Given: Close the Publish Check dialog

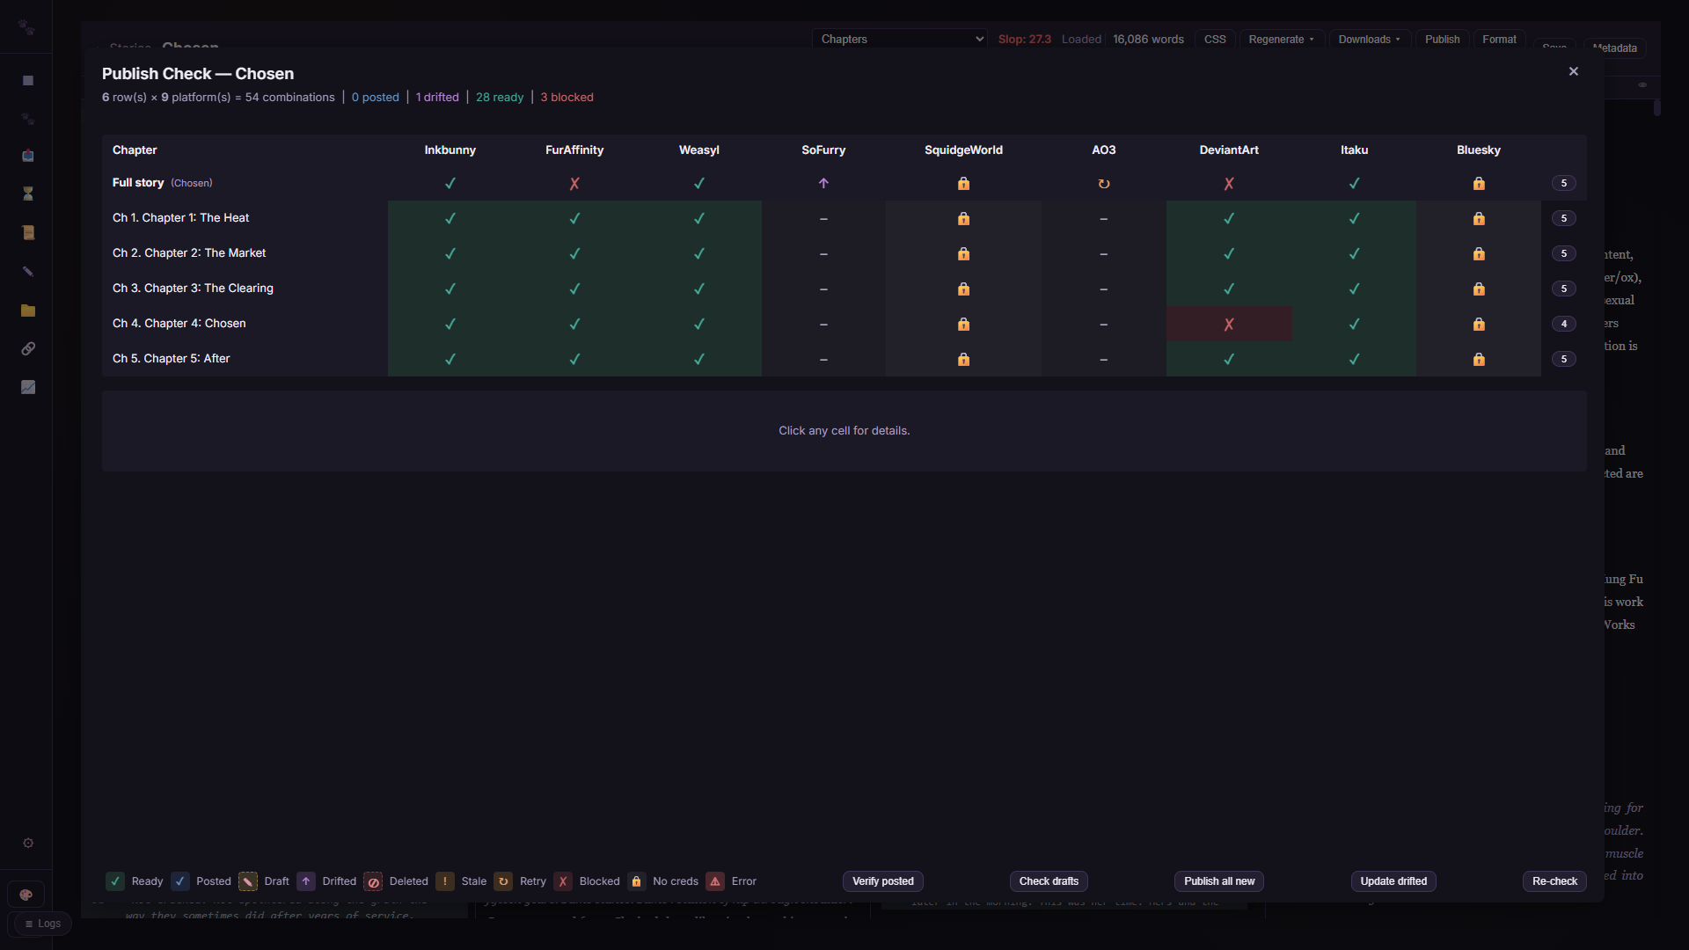Looking at the screenshot, I should (1574, 71).
